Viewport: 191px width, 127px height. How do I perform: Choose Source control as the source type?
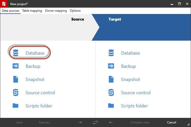point(40,93)
